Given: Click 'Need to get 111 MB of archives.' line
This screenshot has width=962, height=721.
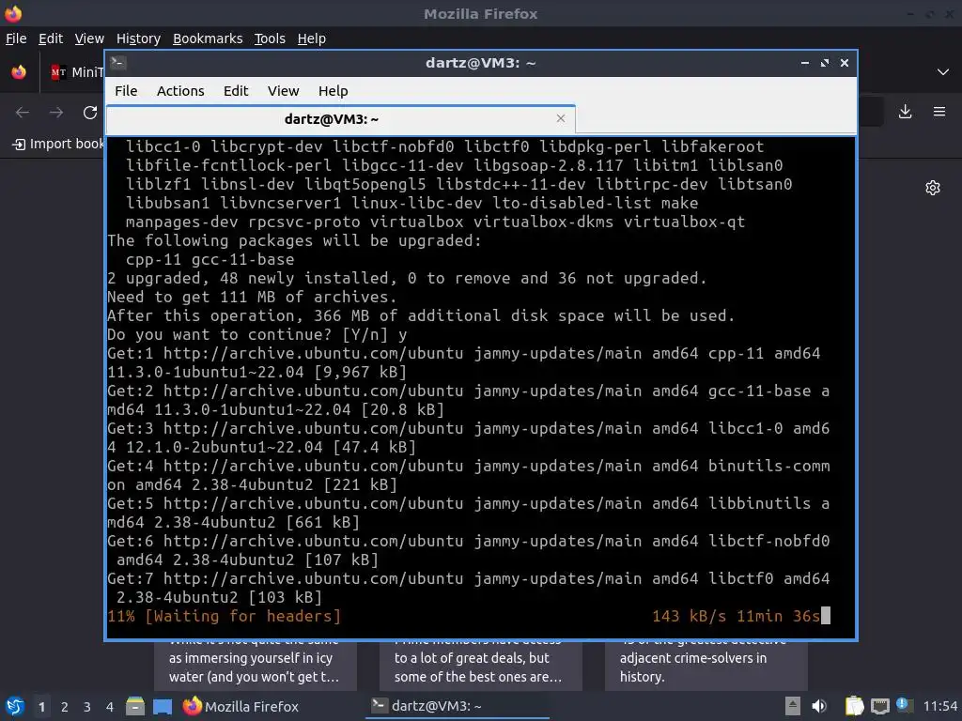Looking at the screenshot, I should tap(252, 298).
